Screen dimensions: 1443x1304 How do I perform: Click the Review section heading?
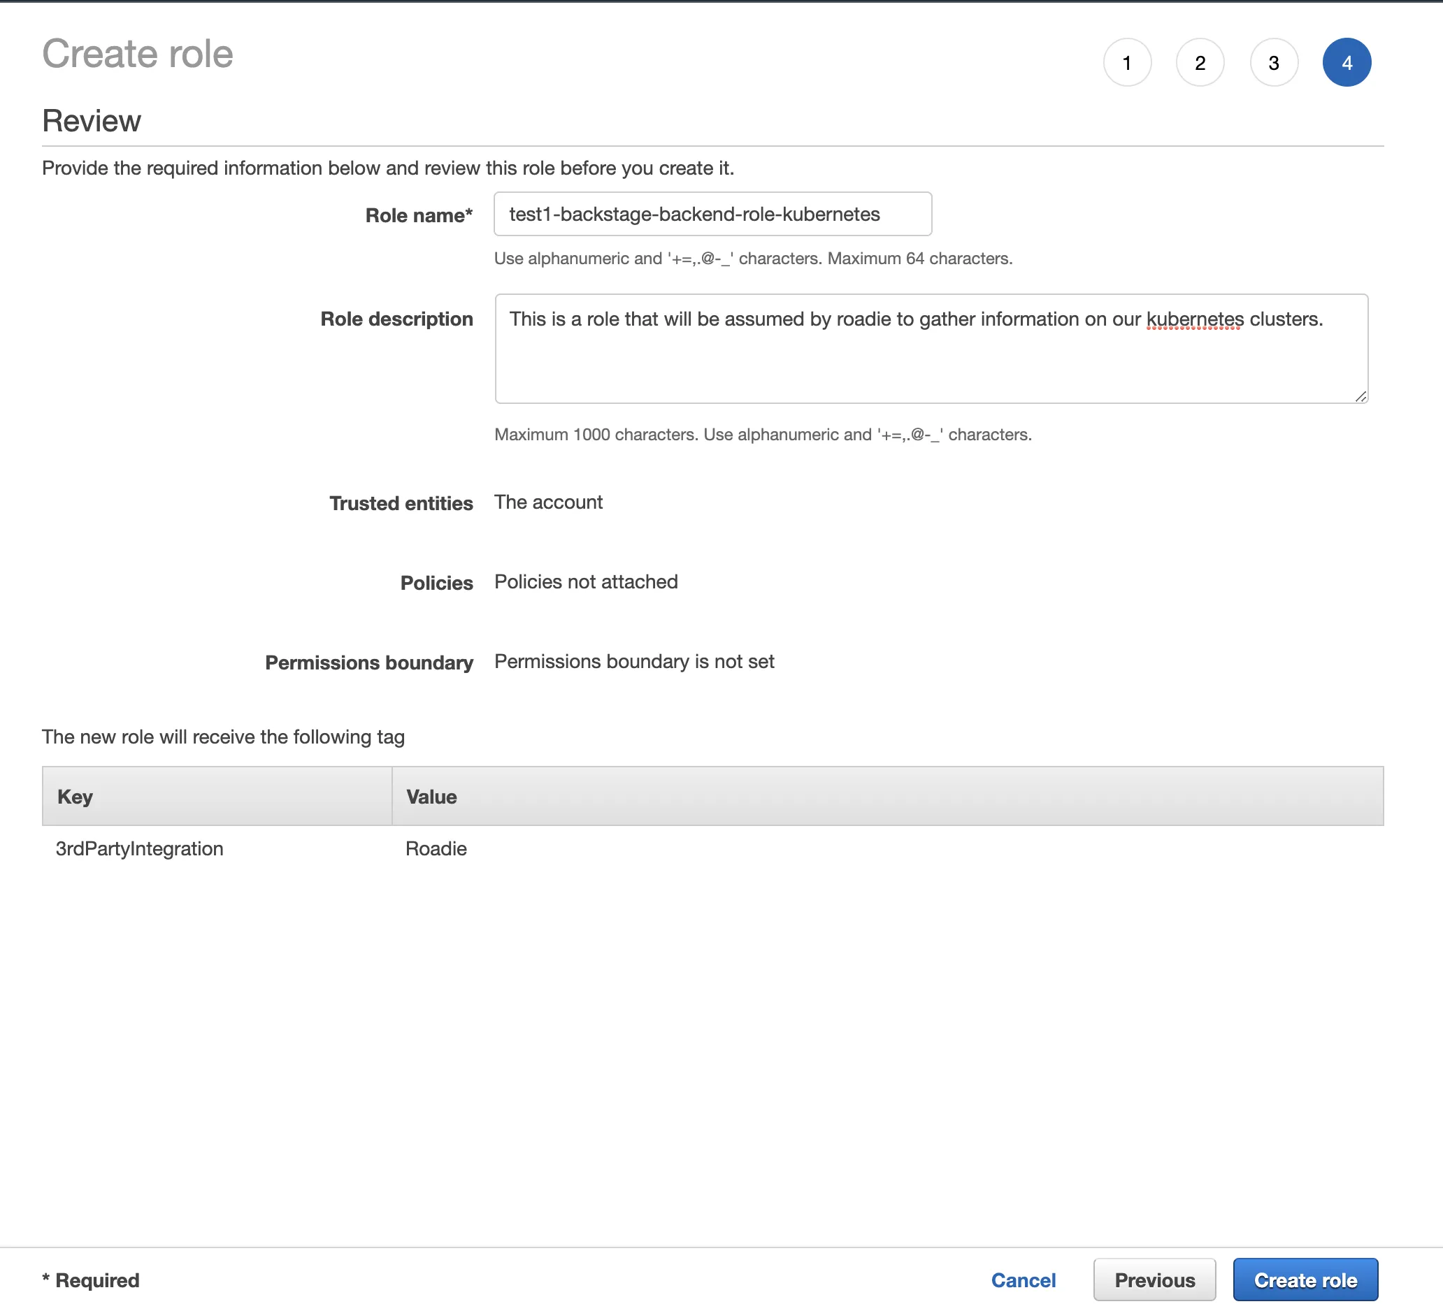[91, 120]
